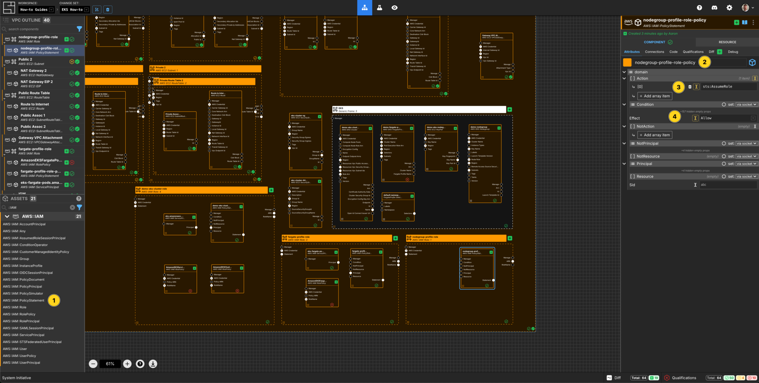Image resolution: width=759 pixels, height=383 pixels.
Task: Open the eye visualization view
Action: coord(394,7)
